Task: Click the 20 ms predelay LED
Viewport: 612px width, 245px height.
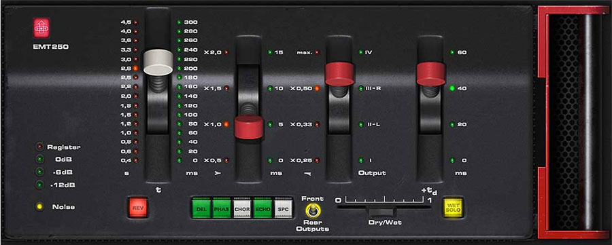Action: (452, 125)
